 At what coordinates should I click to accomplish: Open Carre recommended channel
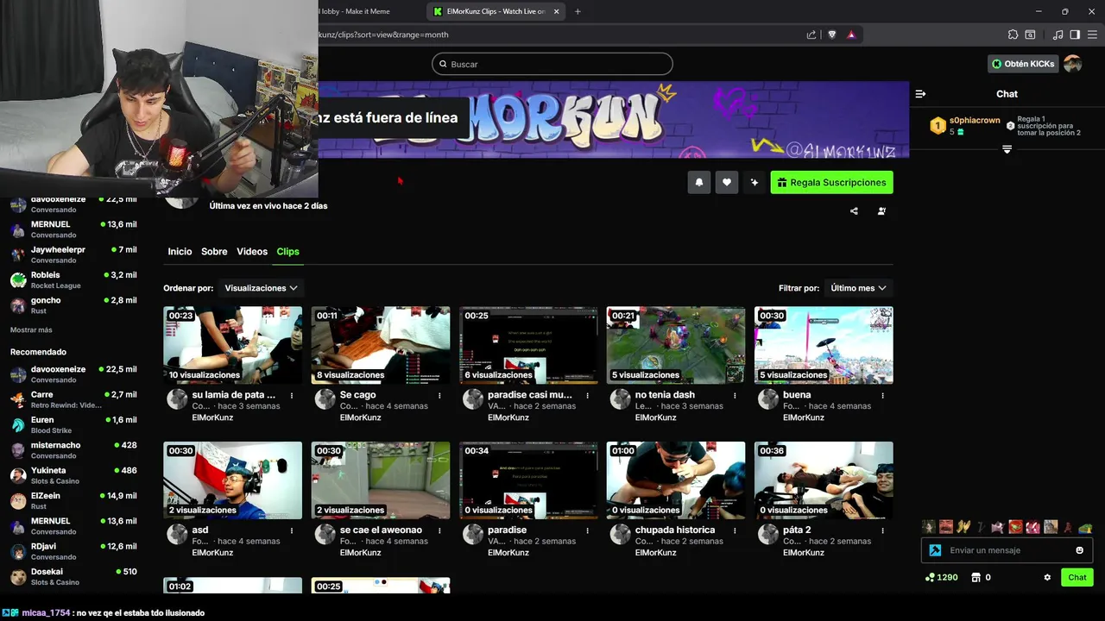pos(73,399)
